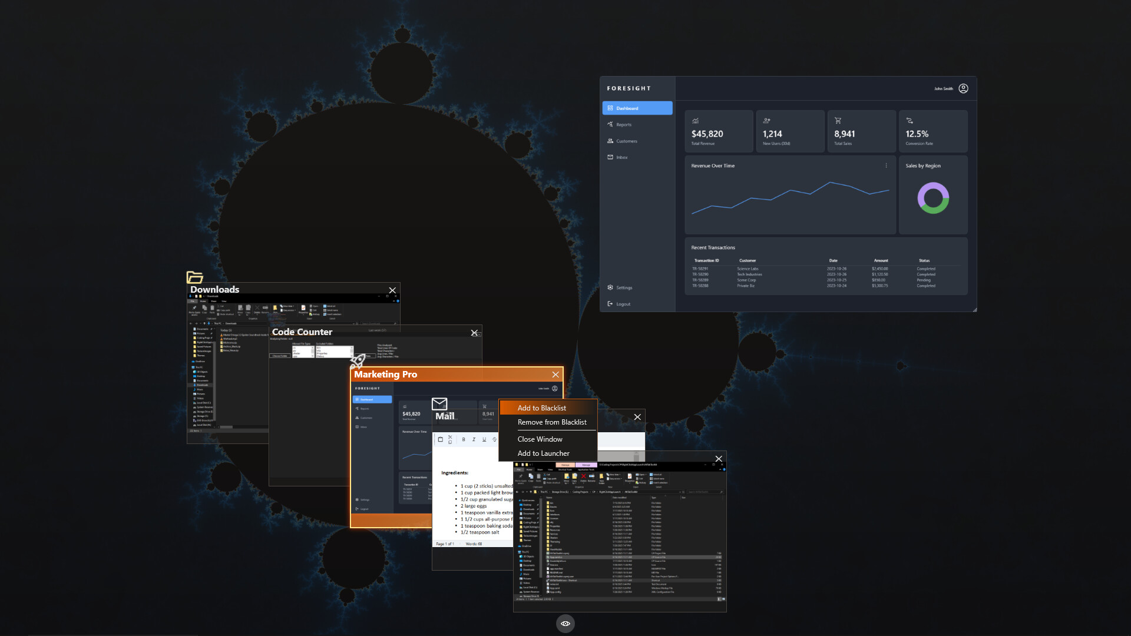Toggle bold formatting in the Mail editor
Image resolution: width=1131 pixels, height=636 pixels.
[464, 439]
